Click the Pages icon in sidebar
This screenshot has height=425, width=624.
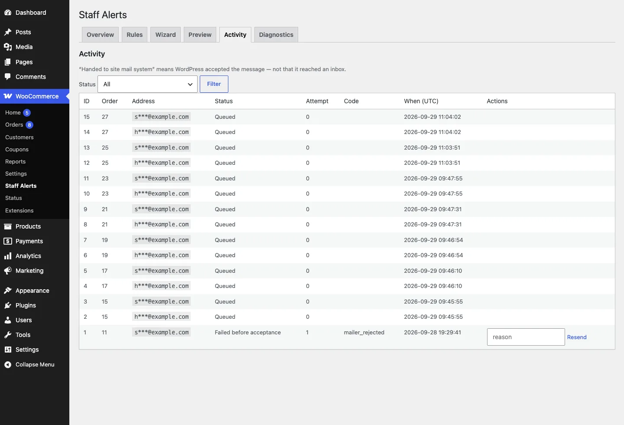click(x=8, y=62)
